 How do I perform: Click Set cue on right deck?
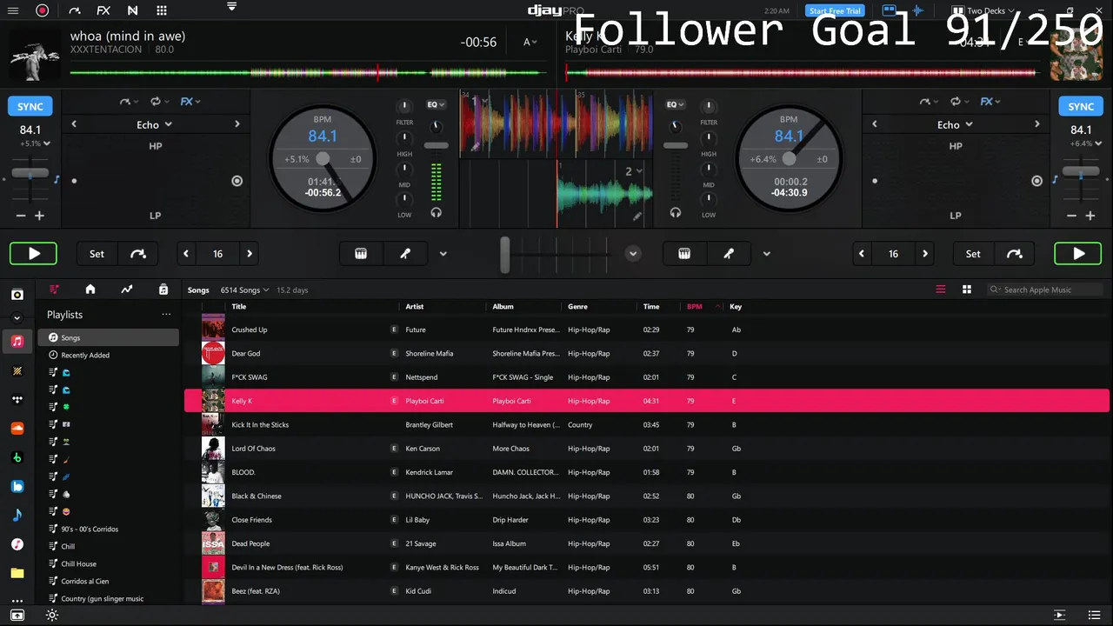click(973, 254)
